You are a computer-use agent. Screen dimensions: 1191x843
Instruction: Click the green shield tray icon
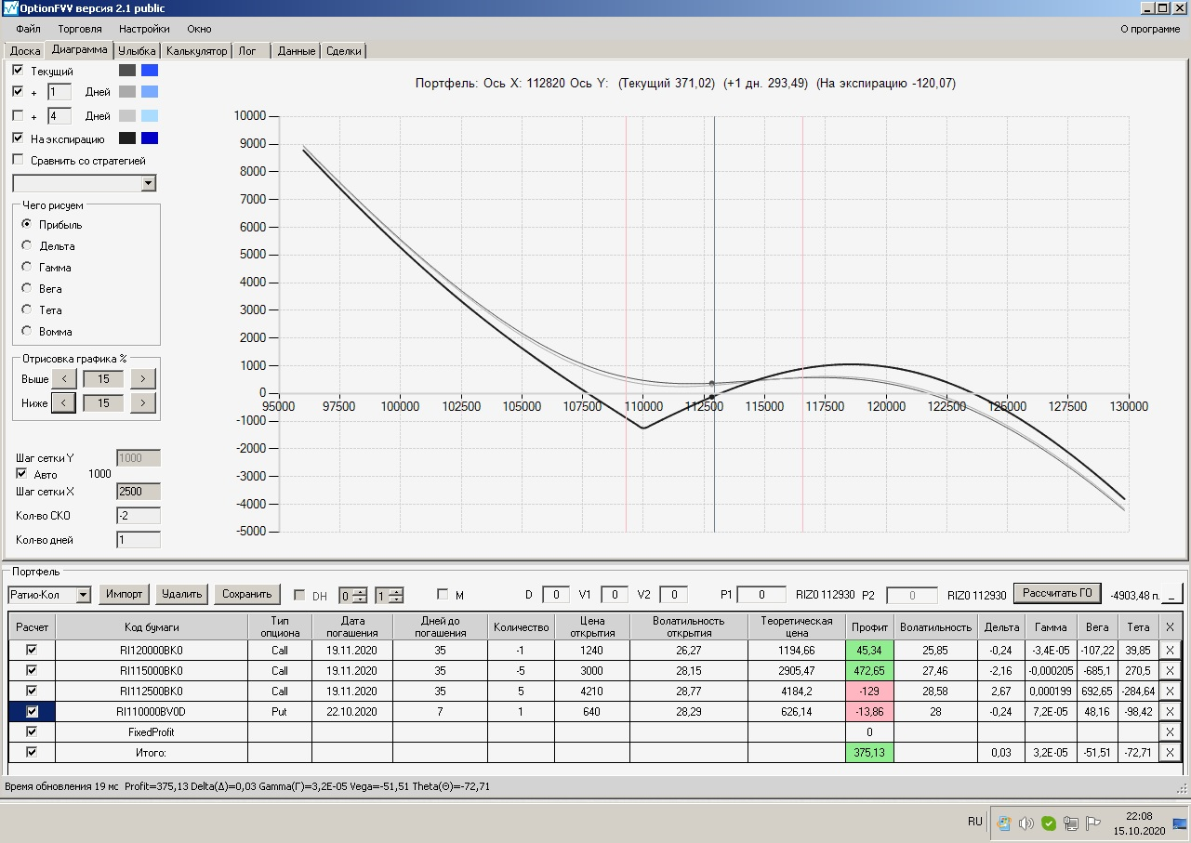[x=1048, y=823]
